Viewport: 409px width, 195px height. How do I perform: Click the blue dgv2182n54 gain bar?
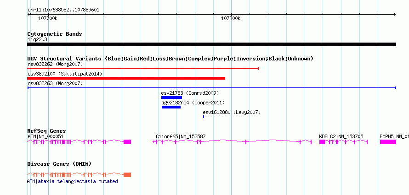[171, 107]
